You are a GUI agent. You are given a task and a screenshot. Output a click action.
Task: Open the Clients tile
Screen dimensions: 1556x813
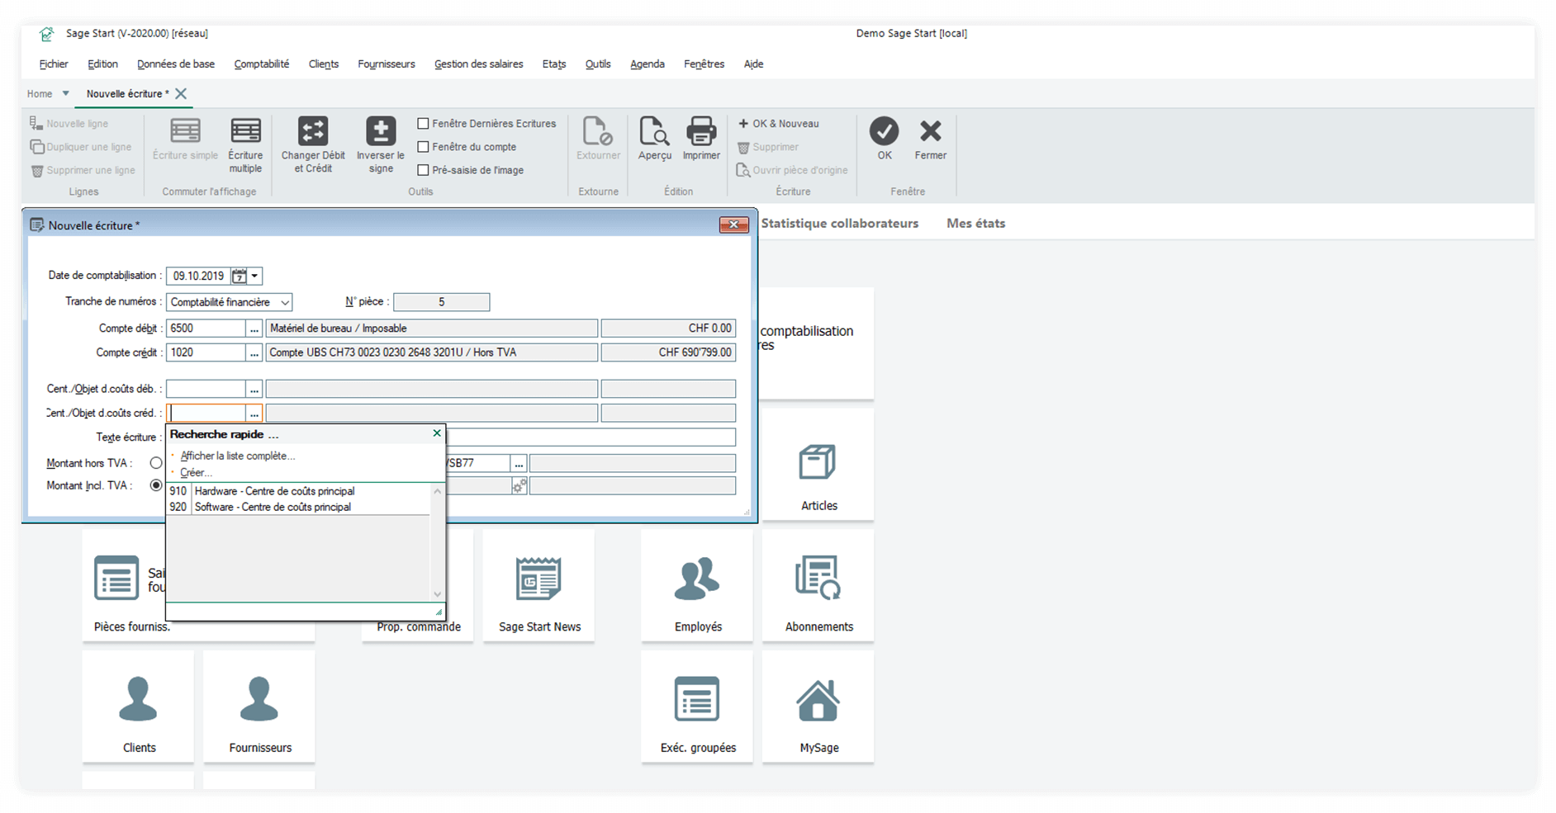point(138,706)
